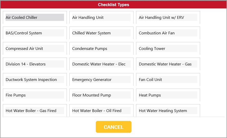The image size is (227, 138).
Task: Pick Ductwork System Inspection checklist
Action: 35,80
